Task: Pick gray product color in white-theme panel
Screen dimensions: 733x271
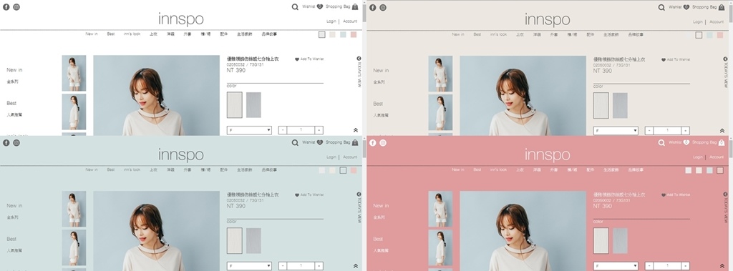Action: tap(253, 105)
